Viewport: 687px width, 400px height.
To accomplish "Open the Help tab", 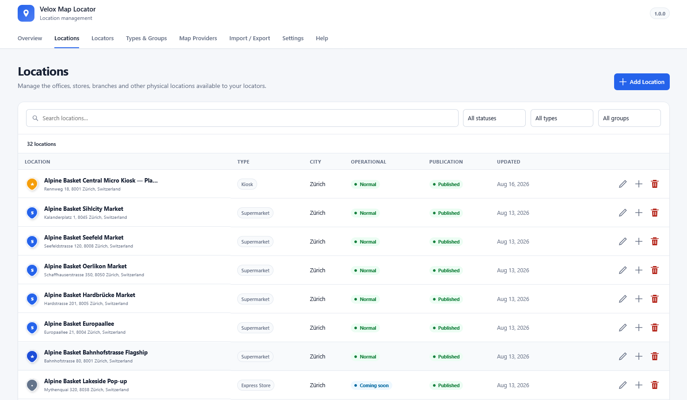I will pyautogui.click(x=322, y=38).
